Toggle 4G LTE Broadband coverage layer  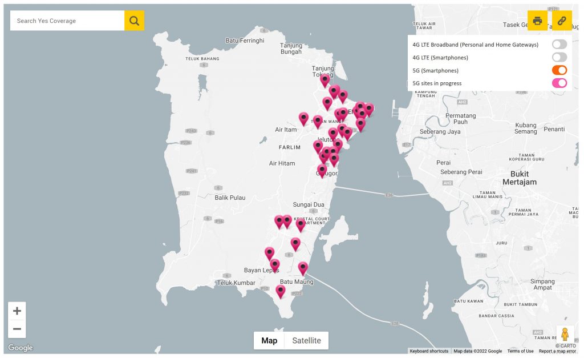(559, 45)
